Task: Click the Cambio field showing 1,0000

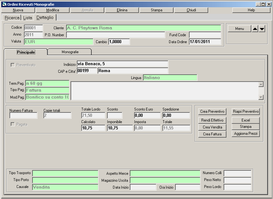Action: coord(119,42)
